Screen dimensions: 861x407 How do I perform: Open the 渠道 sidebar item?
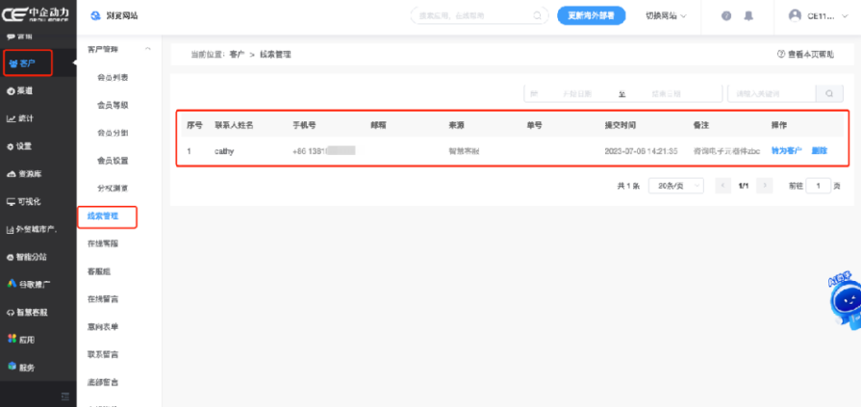point(21,91)
